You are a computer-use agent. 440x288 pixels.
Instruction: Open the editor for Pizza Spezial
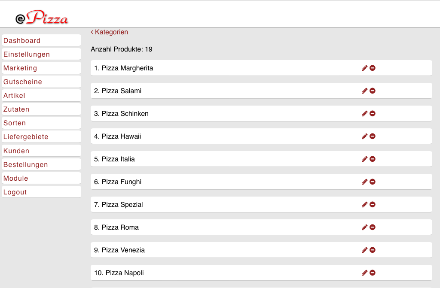[364, 204]
